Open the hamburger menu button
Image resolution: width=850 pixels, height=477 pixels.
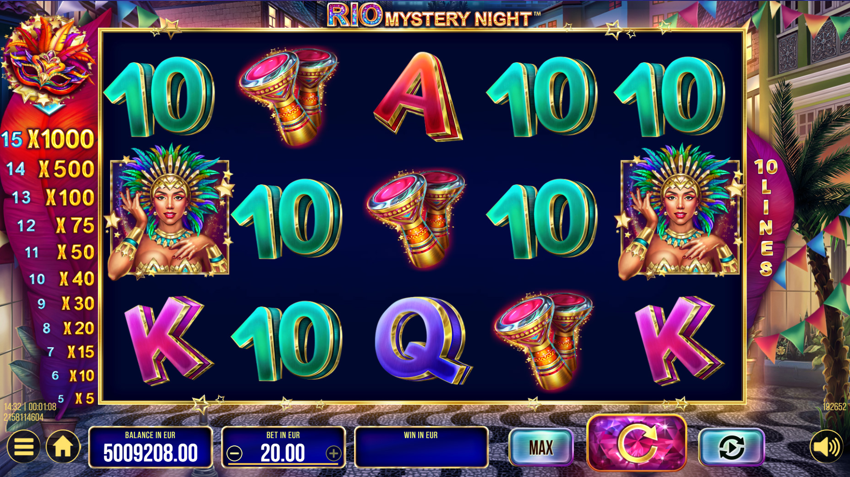23,447
